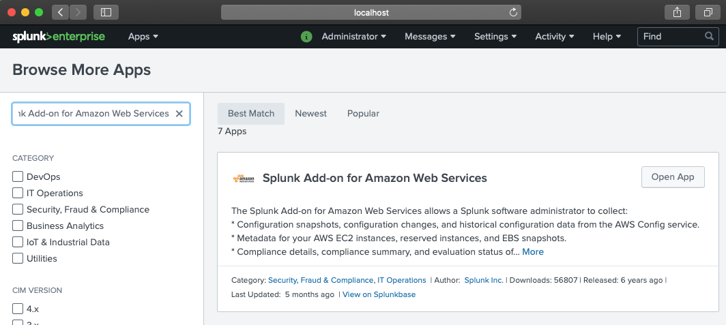
Task: Open the View on Splunkbase link
Action: (379, 294)
